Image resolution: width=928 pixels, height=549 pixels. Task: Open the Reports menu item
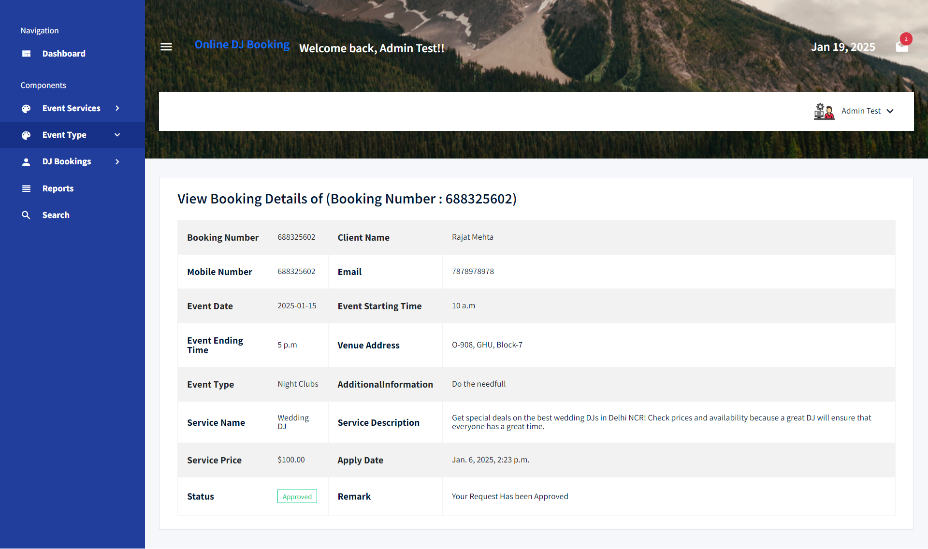[x=58, y=188]
